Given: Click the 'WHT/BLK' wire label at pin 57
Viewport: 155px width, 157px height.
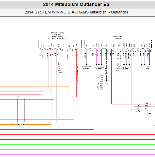Looking at the screenshot, I should tap(126, 56).
